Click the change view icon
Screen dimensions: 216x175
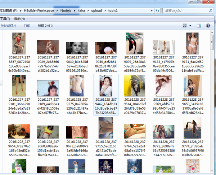(x=185, y=26)
